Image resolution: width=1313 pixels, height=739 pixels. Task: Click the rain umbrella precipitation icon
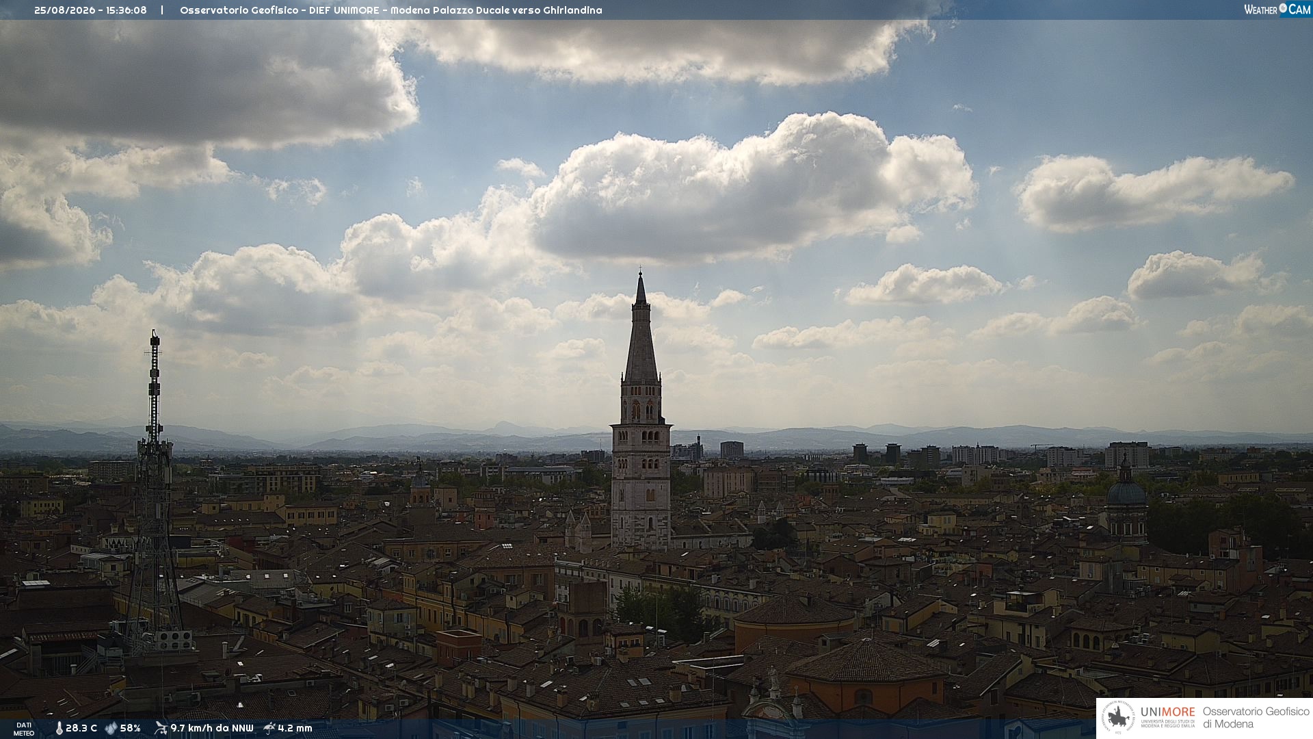269,728
